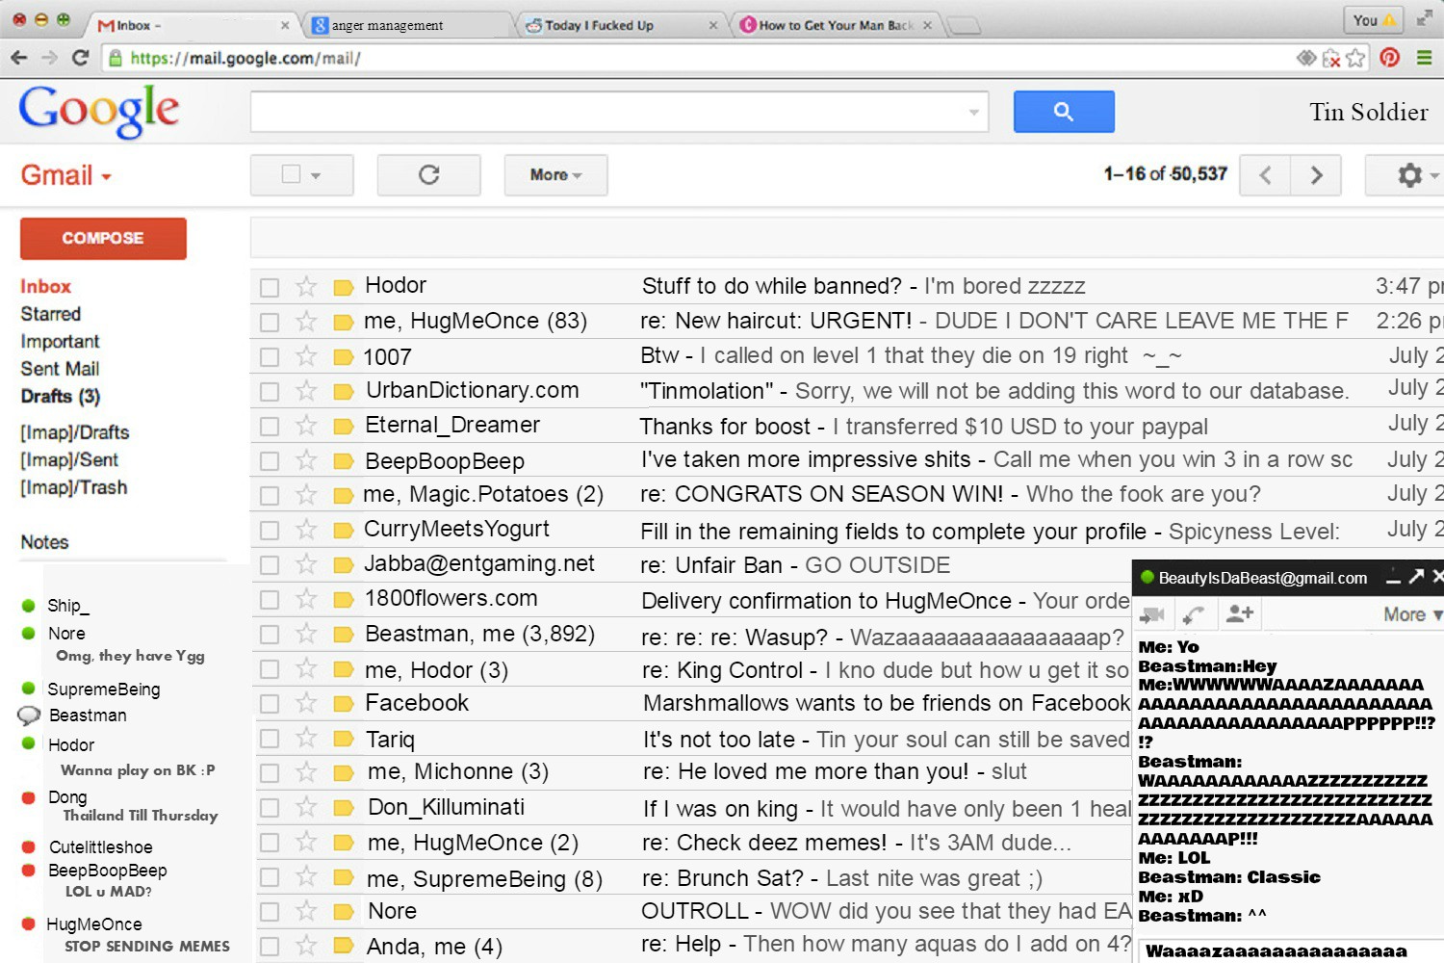The image size is (1444, 963).
Task: Open the More menu in chat window
Action: tap(1412, 614)
